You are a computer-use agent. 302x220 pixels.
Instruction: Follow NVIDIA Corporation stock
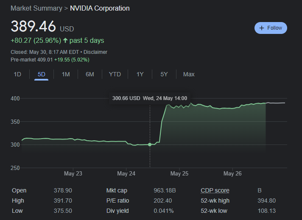coord(271,28)
